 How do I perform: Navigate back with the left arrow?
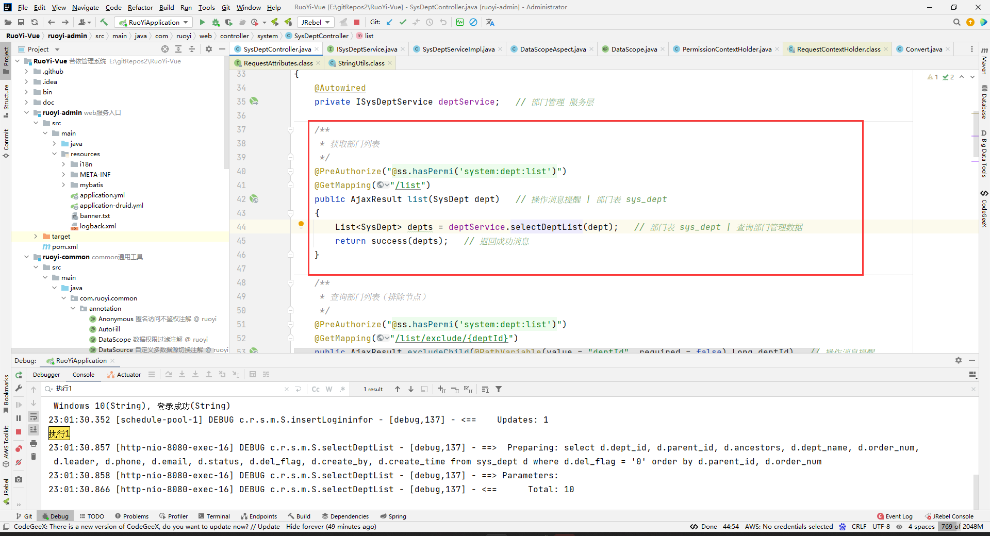click(51, 22)
